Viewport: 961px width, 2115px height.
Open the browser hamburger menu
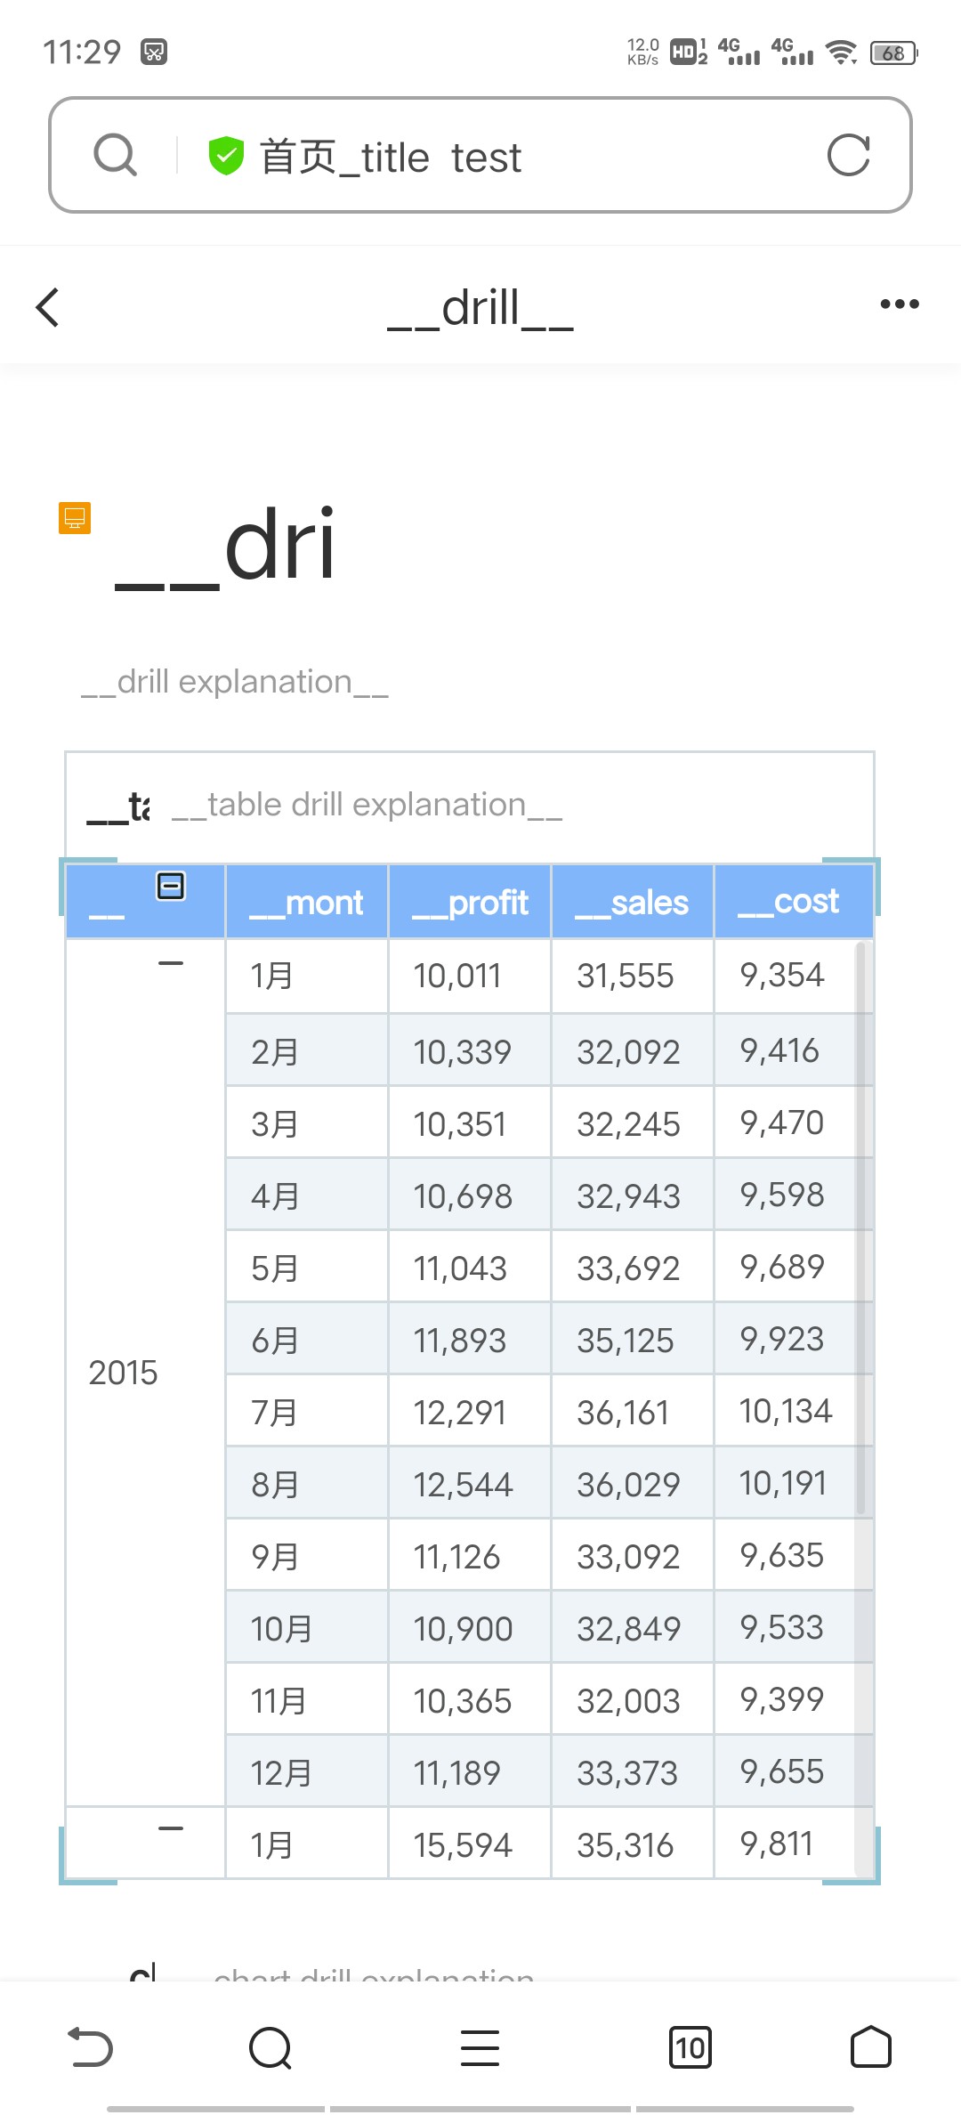[x=480, y=2047]
